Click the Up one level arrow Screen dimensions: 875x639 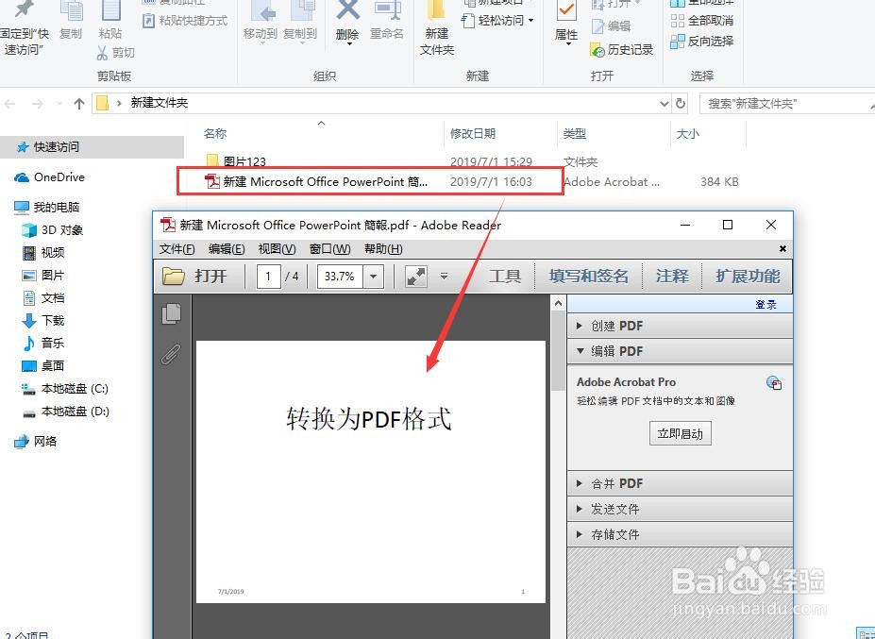point(79,103)
